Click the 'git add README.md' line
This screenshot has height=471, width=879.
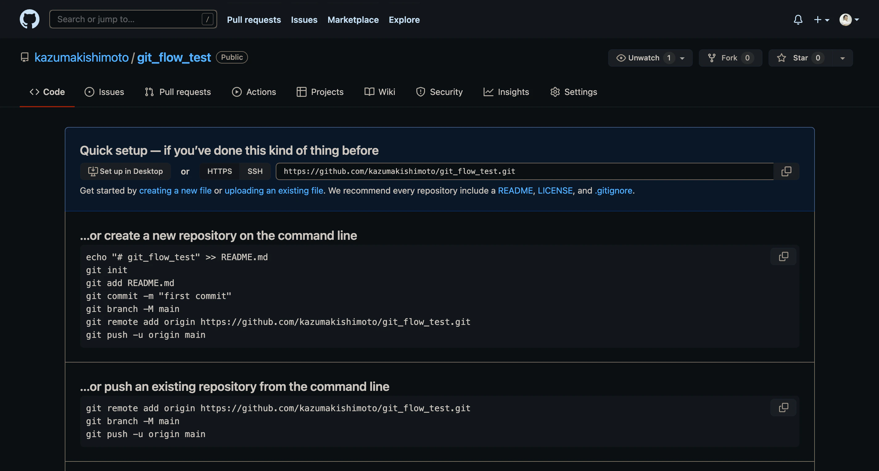click(130, 283)
